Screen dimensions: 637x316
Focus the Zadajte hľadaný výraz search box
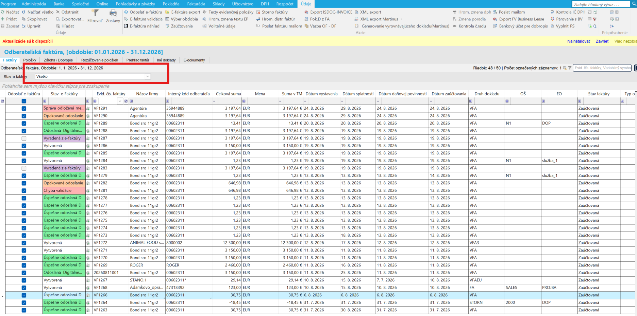(x=601, y=4)
